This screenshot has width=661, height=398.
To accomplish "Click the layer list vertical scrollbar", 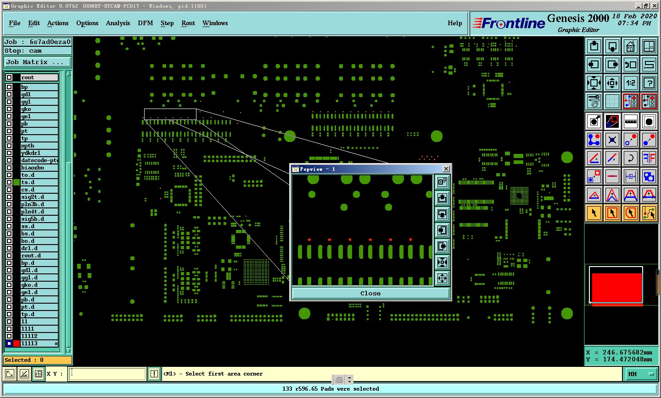I will coord(68,212).
